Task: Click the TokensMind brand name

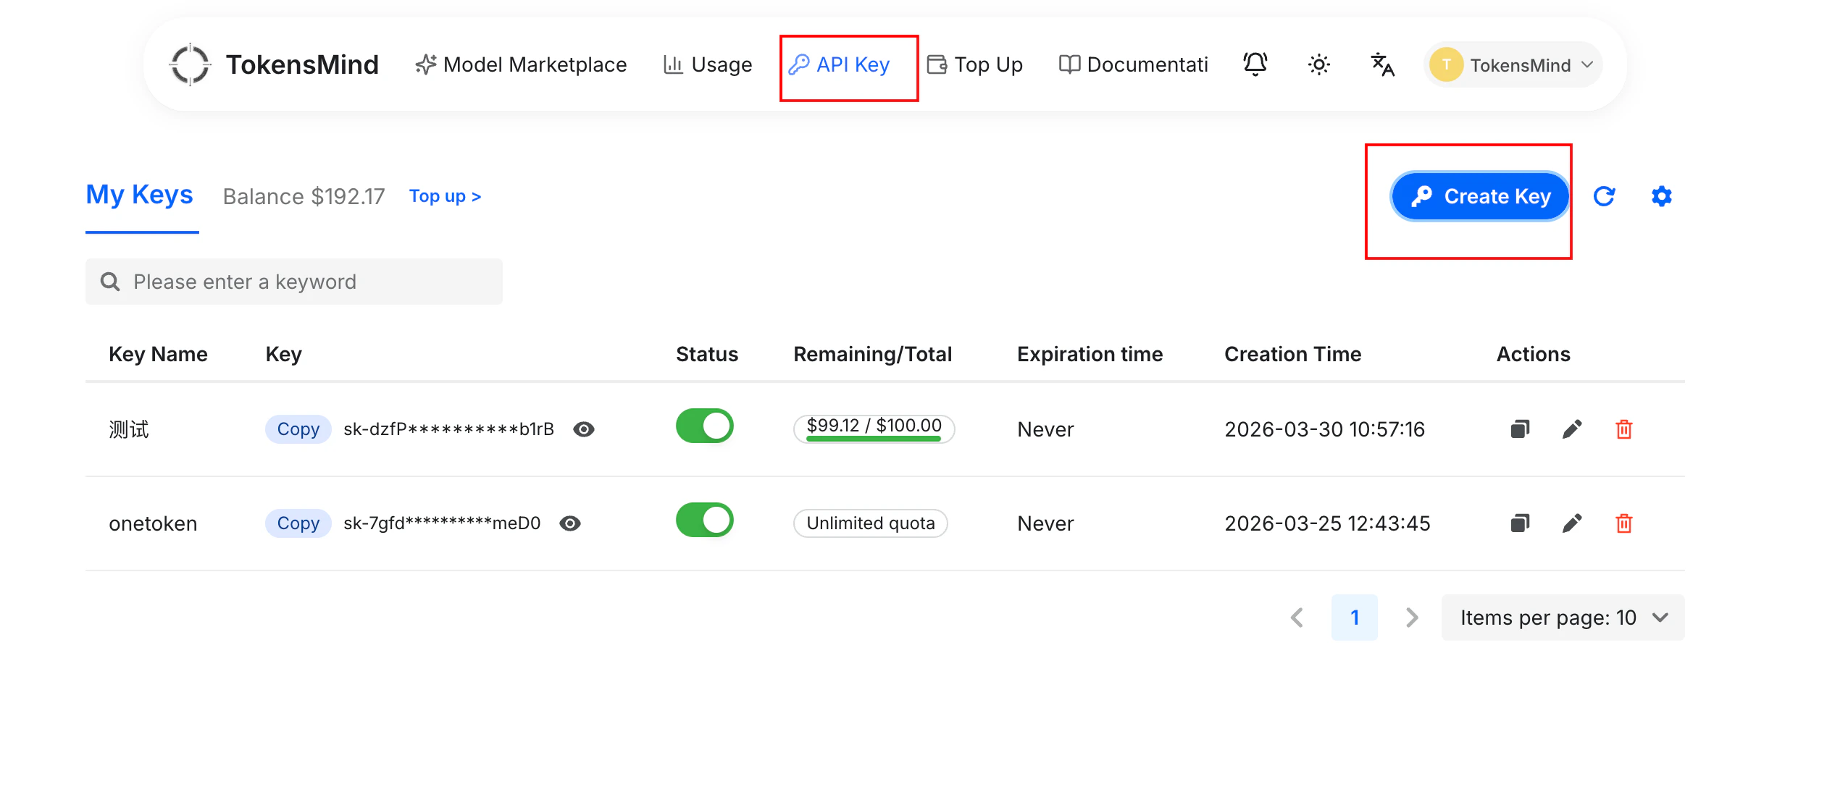Action: tap(302, 64)
